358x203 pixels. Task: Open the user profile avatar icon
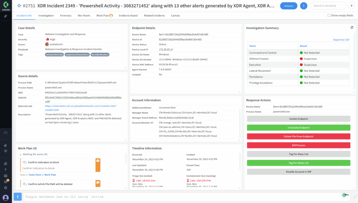click(x=6, y=197)
